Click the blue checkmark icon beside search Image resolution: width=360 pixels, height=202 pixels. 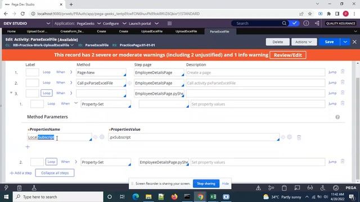pos(294,24)
